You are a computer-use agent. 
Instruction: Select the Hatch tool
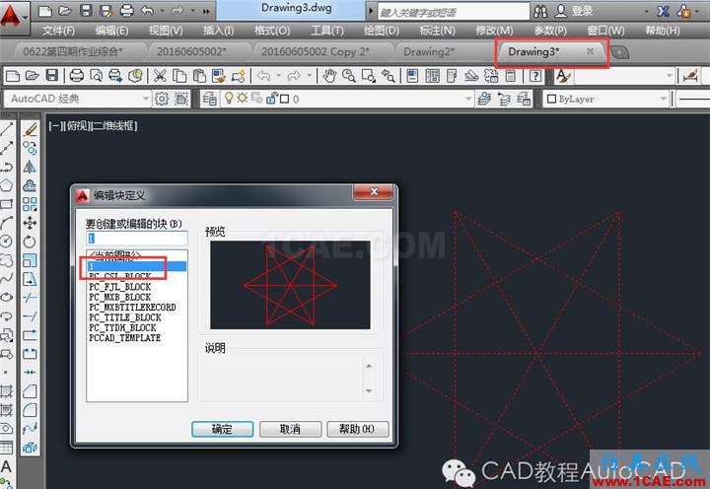point(6,391)
